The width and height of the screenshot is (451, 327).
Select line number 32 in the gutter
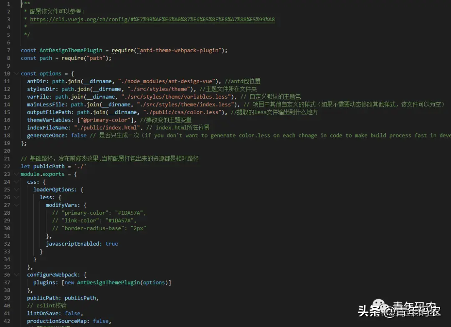(7, 243)
